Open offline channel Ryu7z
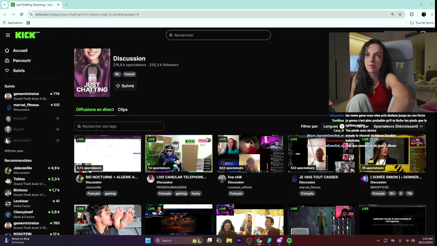Image resolution: width=437 pixels, height=246 pixels. [32, 129]
